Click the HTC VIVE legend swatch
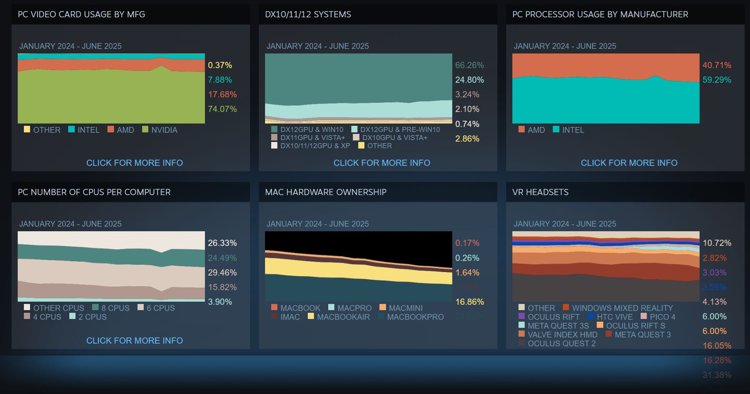This screenshot has width=750, height=394. (591, 316)
